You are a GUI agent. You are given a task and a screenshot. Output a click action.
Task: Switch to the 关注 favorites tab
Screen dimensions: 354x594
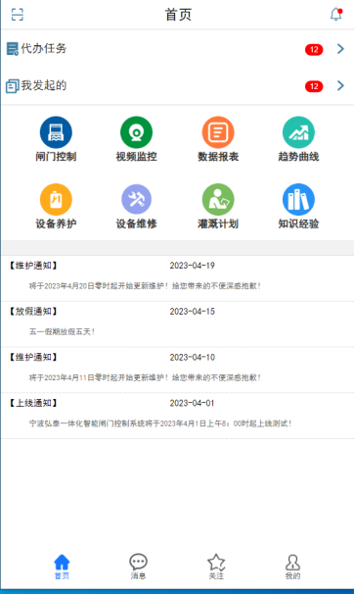click(216, 567)
